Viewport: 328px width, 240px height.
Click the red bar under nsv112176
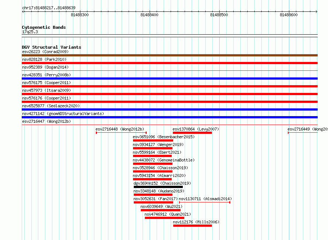tap(192, 226)
